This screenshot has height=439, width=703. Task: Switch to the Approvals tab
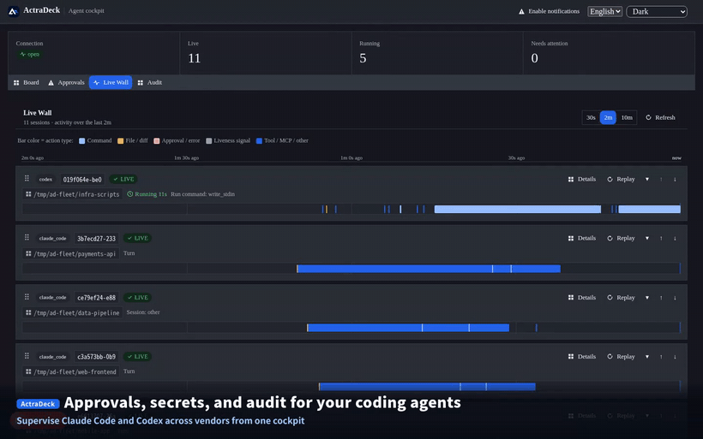66,83
